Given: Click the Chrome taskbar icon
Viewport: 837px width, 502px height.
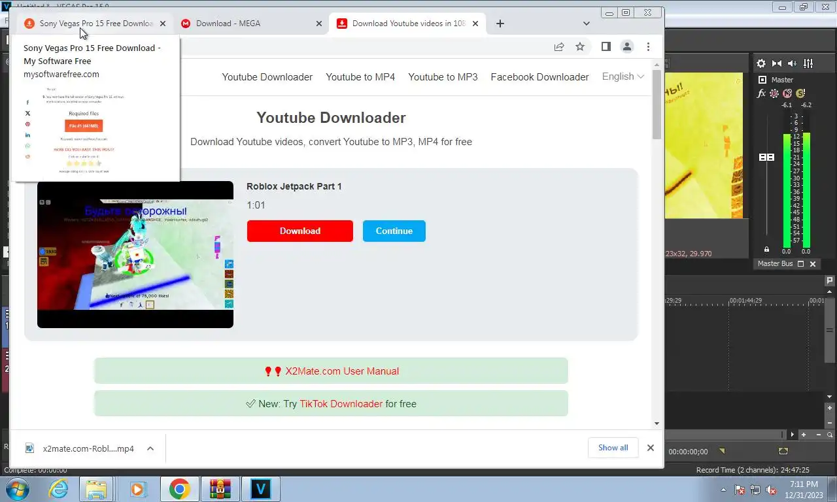Looking at the screenshot, I should click(179, 489).
